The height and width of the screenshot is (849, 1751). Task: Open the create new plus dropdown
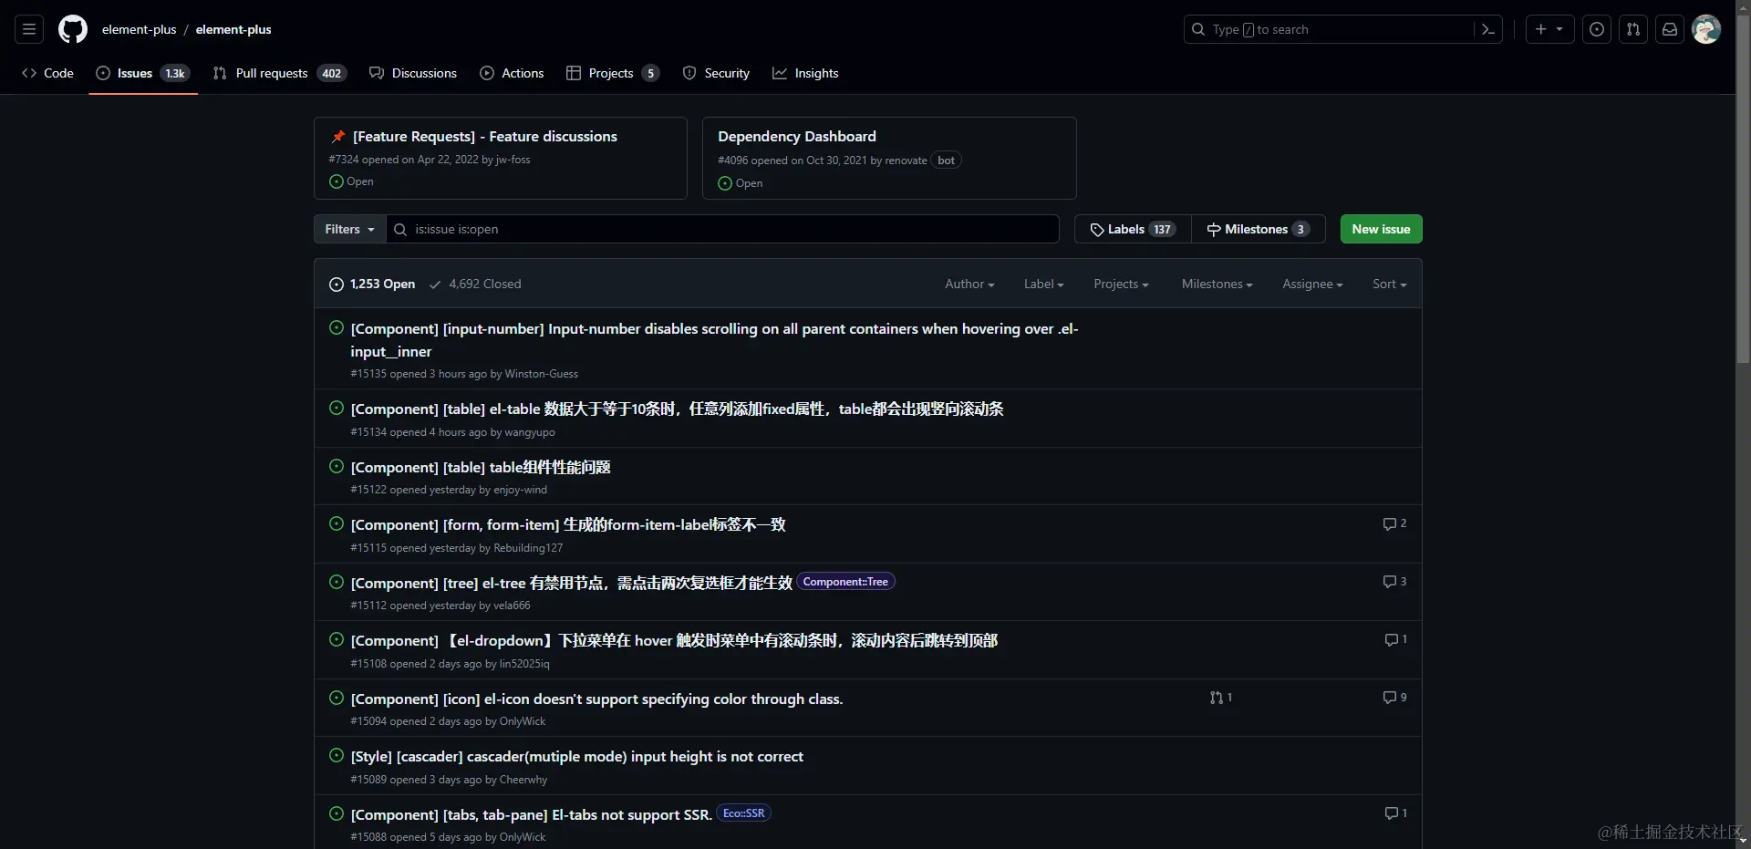click(1549, 29)
